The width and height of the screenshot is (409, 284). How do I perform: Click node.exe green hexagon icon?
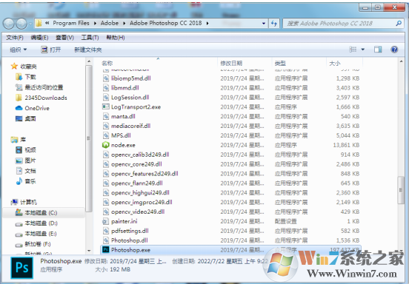(x=105, y=145)
